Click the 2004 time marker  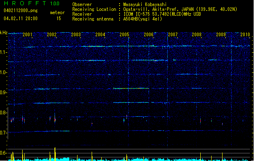coord(100,35)
